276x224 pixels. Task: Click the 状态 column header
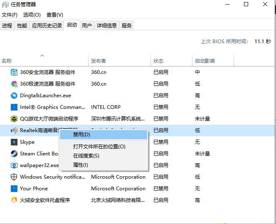[x=158, y=61]
